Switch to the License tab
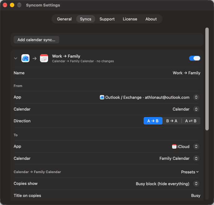Screen dimensions: 214x205 point(130,19)
